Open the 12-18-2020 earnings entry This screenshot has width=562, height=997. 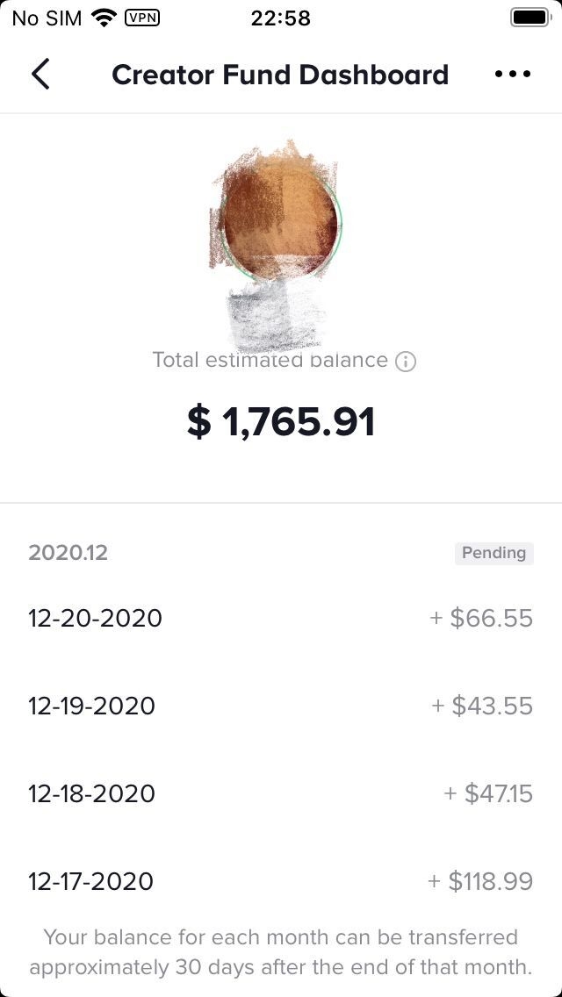[x=91, y=793]
